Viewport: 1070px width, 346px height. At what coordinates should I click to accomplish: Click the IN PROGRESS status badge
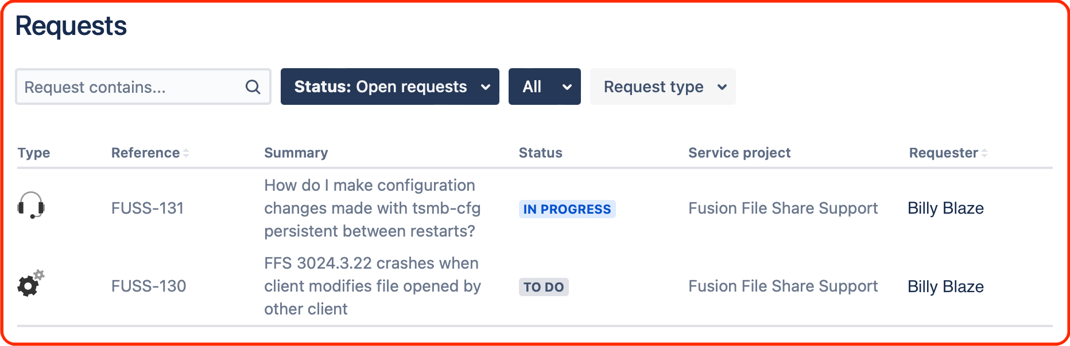point(567,209)
